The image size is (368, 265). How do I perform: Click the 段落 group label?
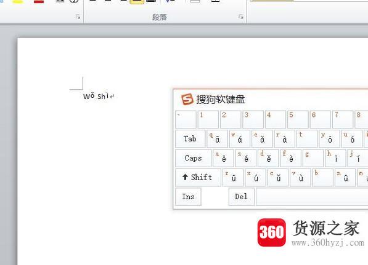(x=160, y=17)
